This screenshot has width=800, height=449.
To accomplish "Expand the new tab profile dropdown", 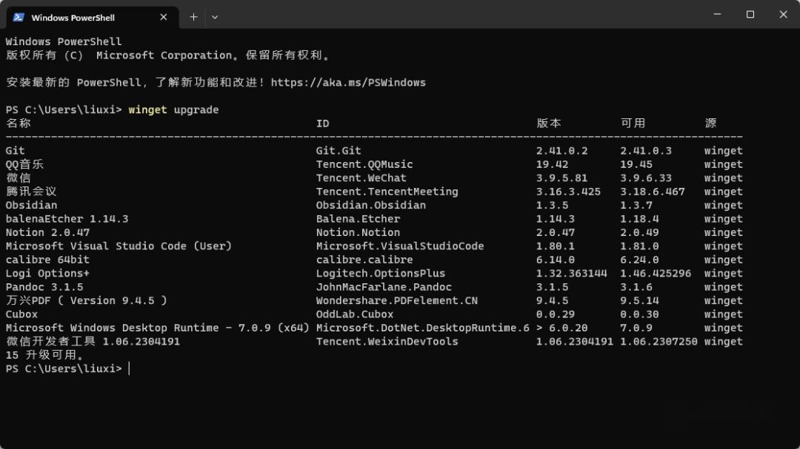I will (x=215, y=17).
